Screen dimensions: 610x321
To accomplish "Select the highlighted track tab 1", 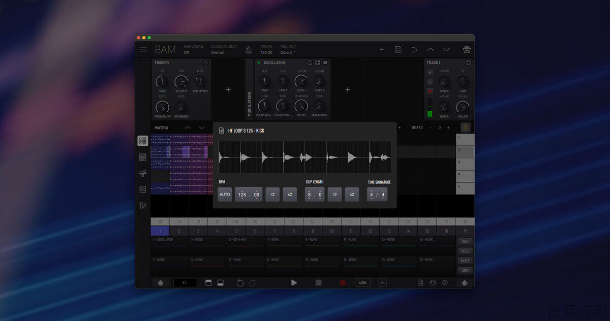I will 160,231.
